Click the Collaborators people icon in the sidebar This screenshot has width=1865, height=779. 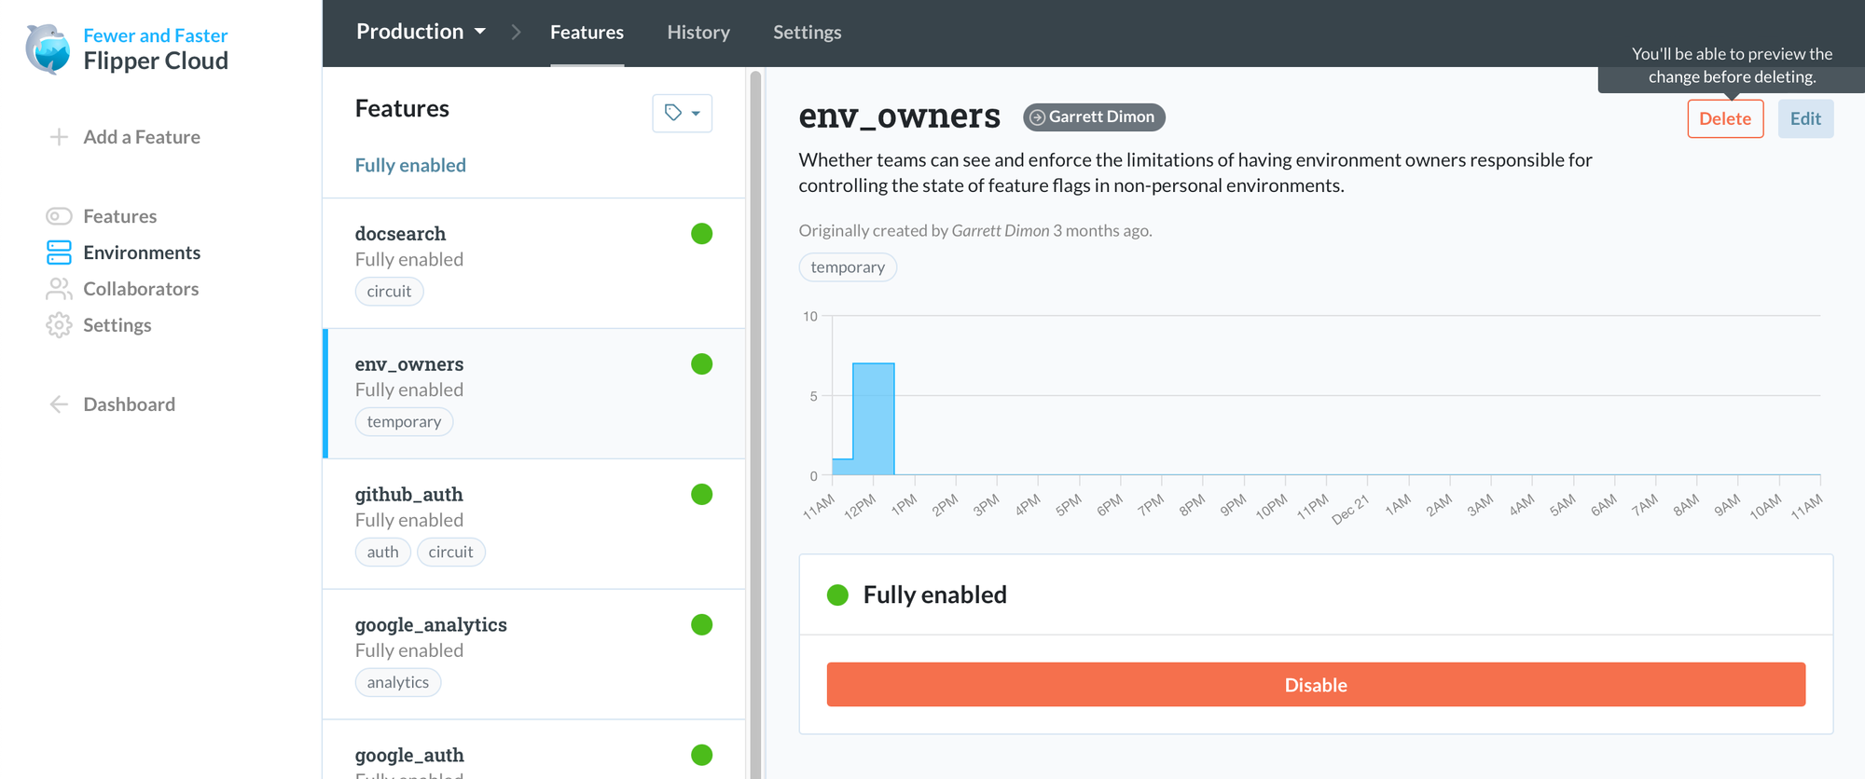pyautogui.click(x=59, y=289)
